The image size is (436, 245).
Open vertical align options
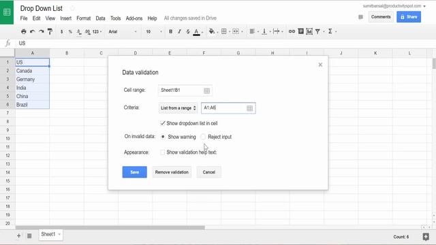click(264, 31)
